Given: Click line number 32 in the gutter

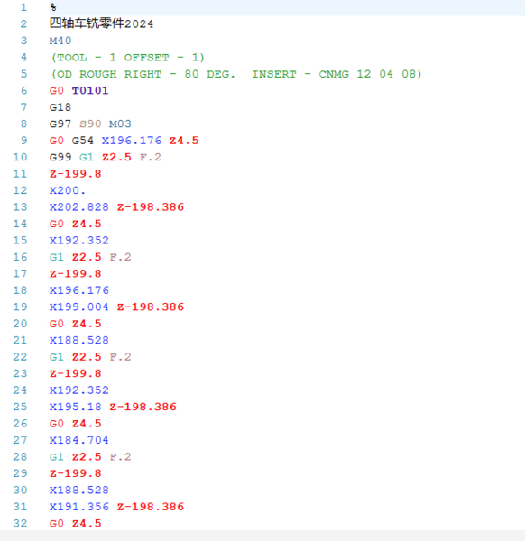Looking at the screenshot, I should pyautogui.click(x=20, y=523).
